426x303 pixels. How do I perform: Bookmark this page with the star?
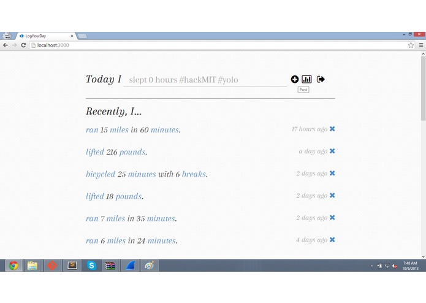coord(411,45)
